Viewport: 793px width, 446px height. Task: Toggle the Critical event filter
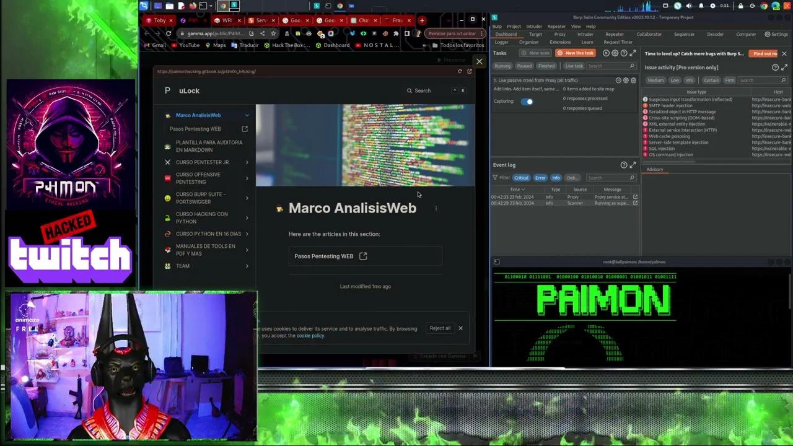(x=521, y=178)
